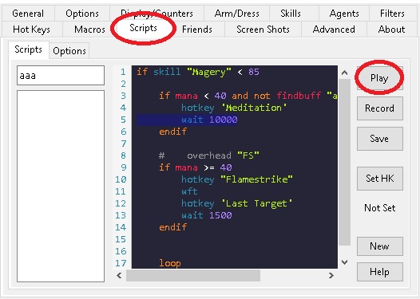This screenshot has height=299, width=420.
Task: Create a new script with New
Action: tap(379, 246)
